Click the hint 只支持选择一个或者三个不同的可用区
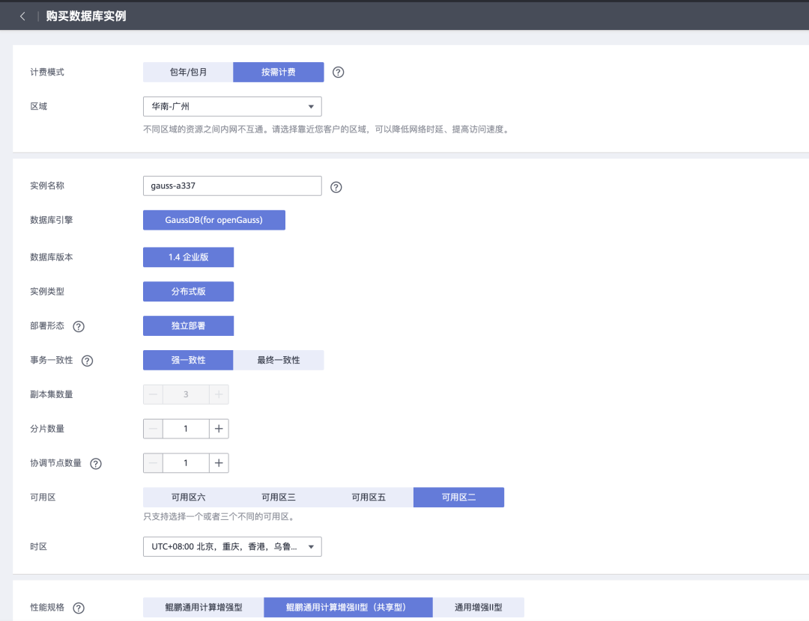Image resolution: width=809 pixels, height=621 pixels. 220,516
